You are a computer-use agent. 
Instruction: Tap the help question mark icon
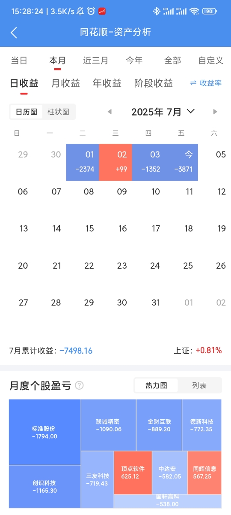(79, 385)
